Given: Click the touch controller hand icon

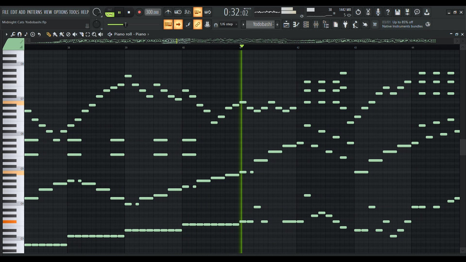Looking at the screenshot, I should coord(365,24).
